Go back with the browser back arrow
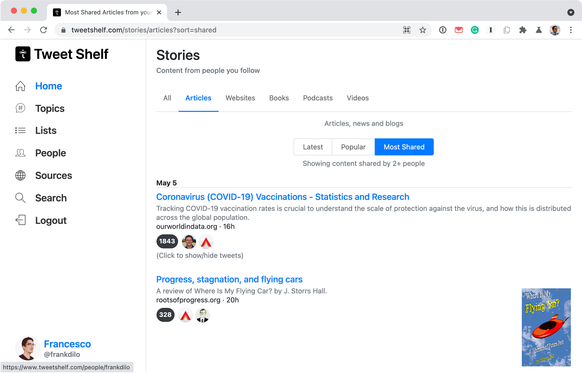This screenshot has width=582, height=373. coord(11,30)
